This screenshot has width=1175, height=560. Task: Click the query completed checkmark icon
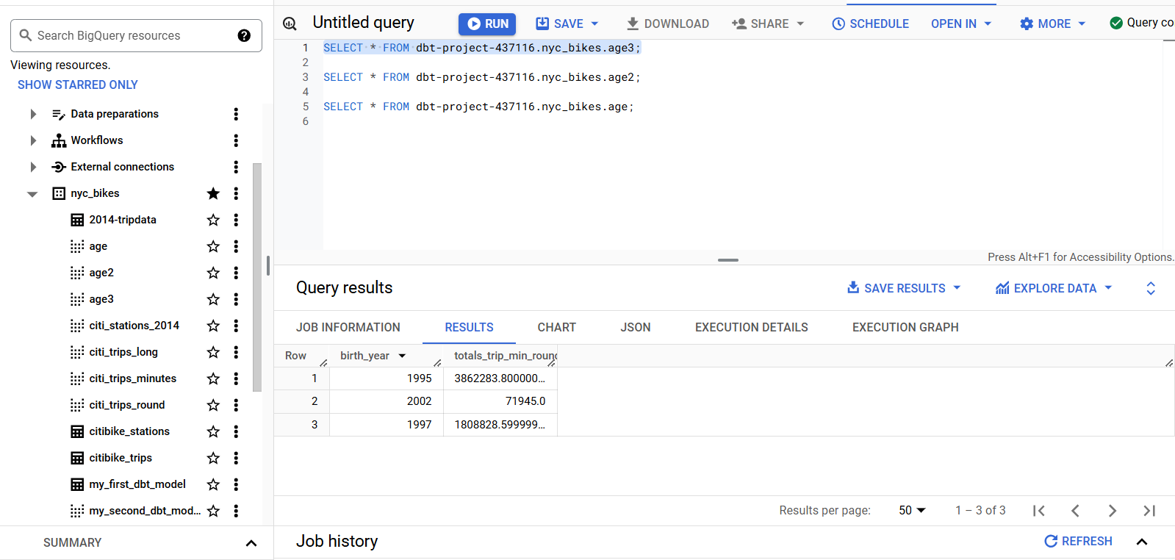click(1116, 23)
